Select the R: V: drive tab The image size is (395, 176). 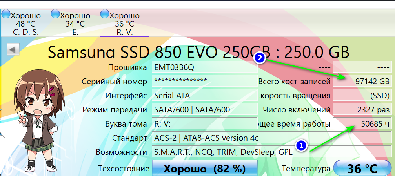pos(124,24)
